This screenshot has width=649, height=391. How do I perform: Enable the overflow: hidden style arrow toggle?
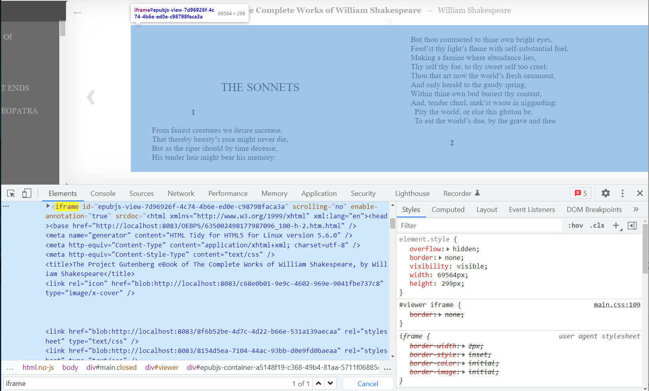(x=448, y=249)
